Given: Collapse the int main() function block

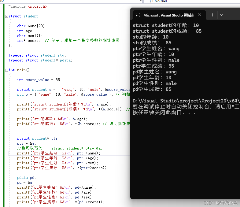Looking at the screenshot, I should (x=6, y=70).
